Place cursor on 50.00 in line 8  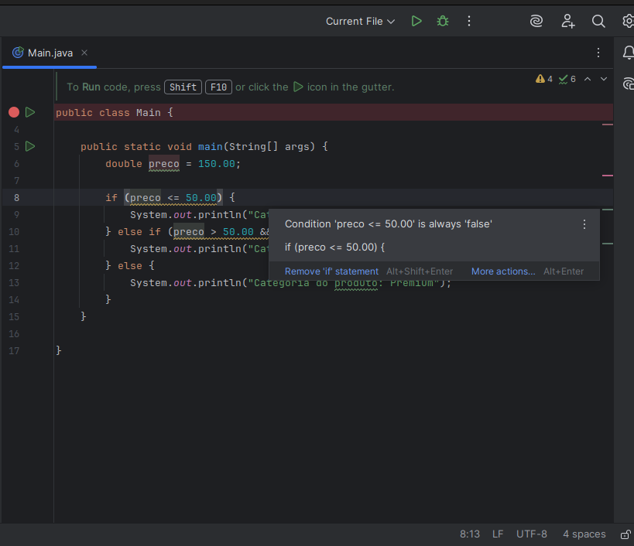[x=201, y=197]
